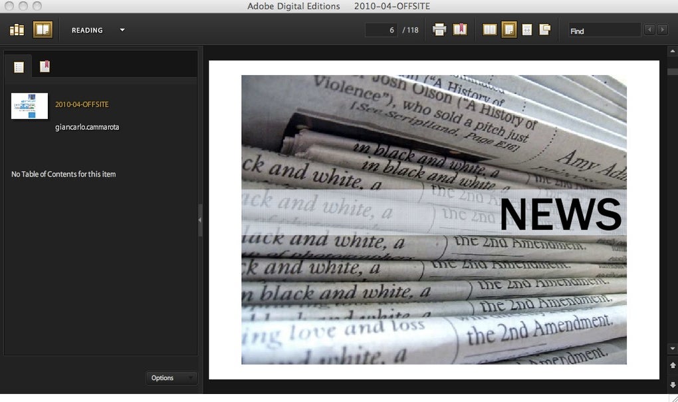Screen dimensions: 678x402
Task: Click the 2010-04-OFFSITE cover thumbnail
Action: [x=29, y=106]
